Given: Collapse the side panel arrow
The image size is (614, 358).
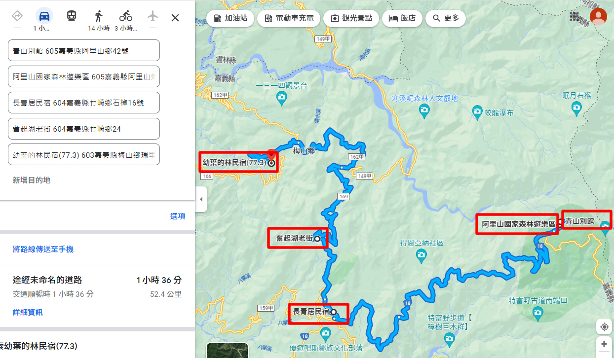Looking at the screenshot, I should pyautogui.click(x=201, y=199).
